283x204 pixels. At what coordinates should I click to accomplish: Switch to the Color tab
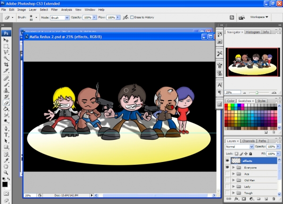coord(231,101)
